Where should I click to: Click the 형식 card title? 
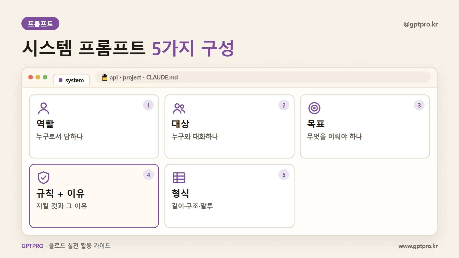[181, 193]
